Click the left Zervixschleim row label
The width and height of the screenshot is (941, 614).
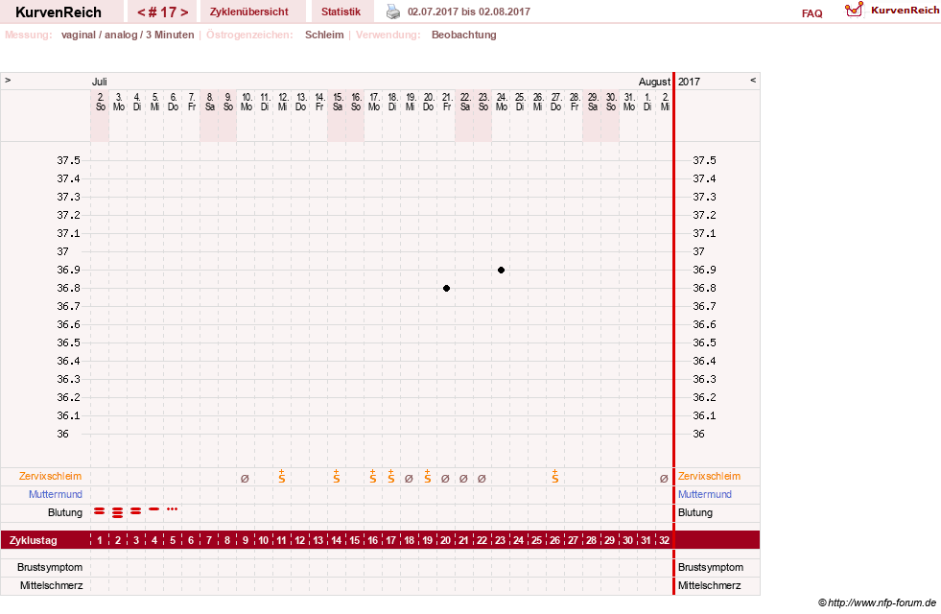51,476
